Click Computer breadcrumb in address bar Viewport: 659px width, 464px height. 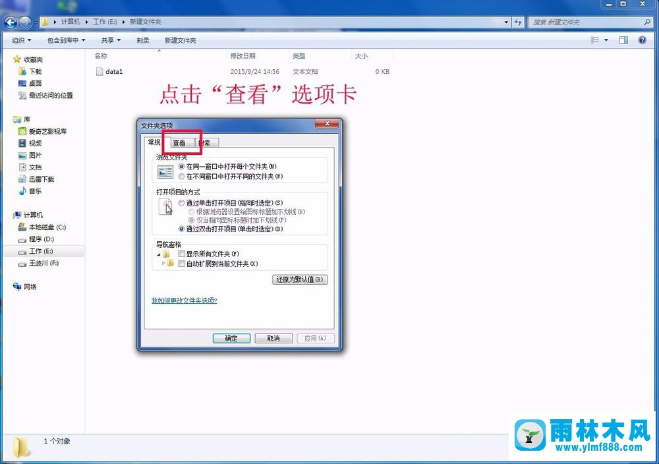(x=71, y=22)
